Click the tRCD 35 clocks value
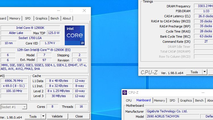This screenshot has height=120, width=213. click(204, 21)
